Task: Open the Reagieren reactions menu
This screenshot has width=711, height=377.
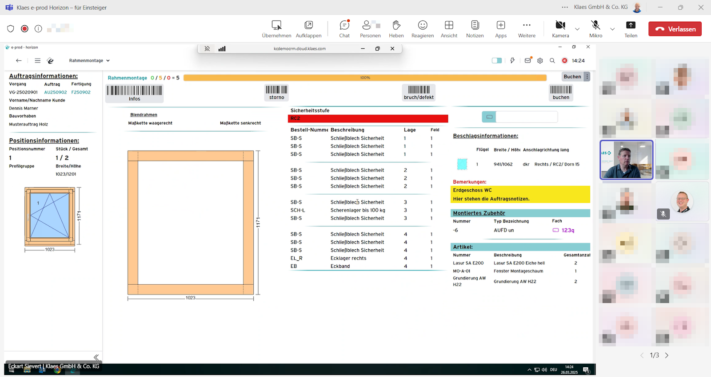Action: 423,29
